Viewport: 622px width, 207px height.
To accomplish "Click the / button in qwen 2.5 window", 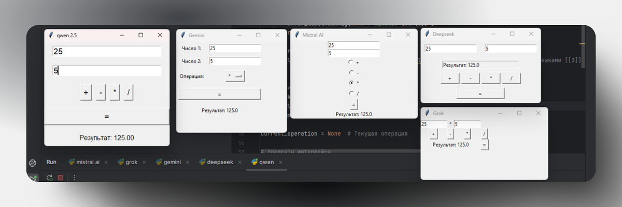I will (x=129, y=92).
